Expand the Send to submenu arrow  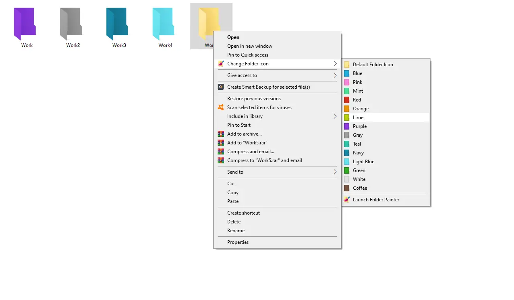335,172
